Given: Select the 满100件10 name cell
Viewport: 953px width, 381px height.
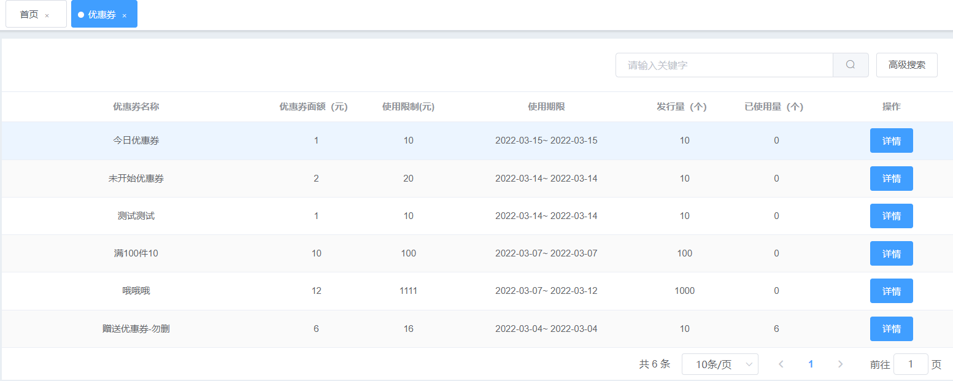Looking at the screenshot, I should (136, 253).
